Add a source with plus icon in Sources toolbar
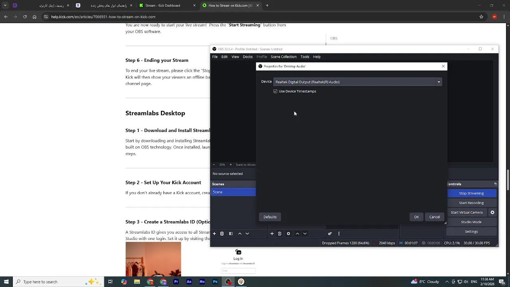The height and width of the screenshot is (287, 510). (x=272, y=234)
